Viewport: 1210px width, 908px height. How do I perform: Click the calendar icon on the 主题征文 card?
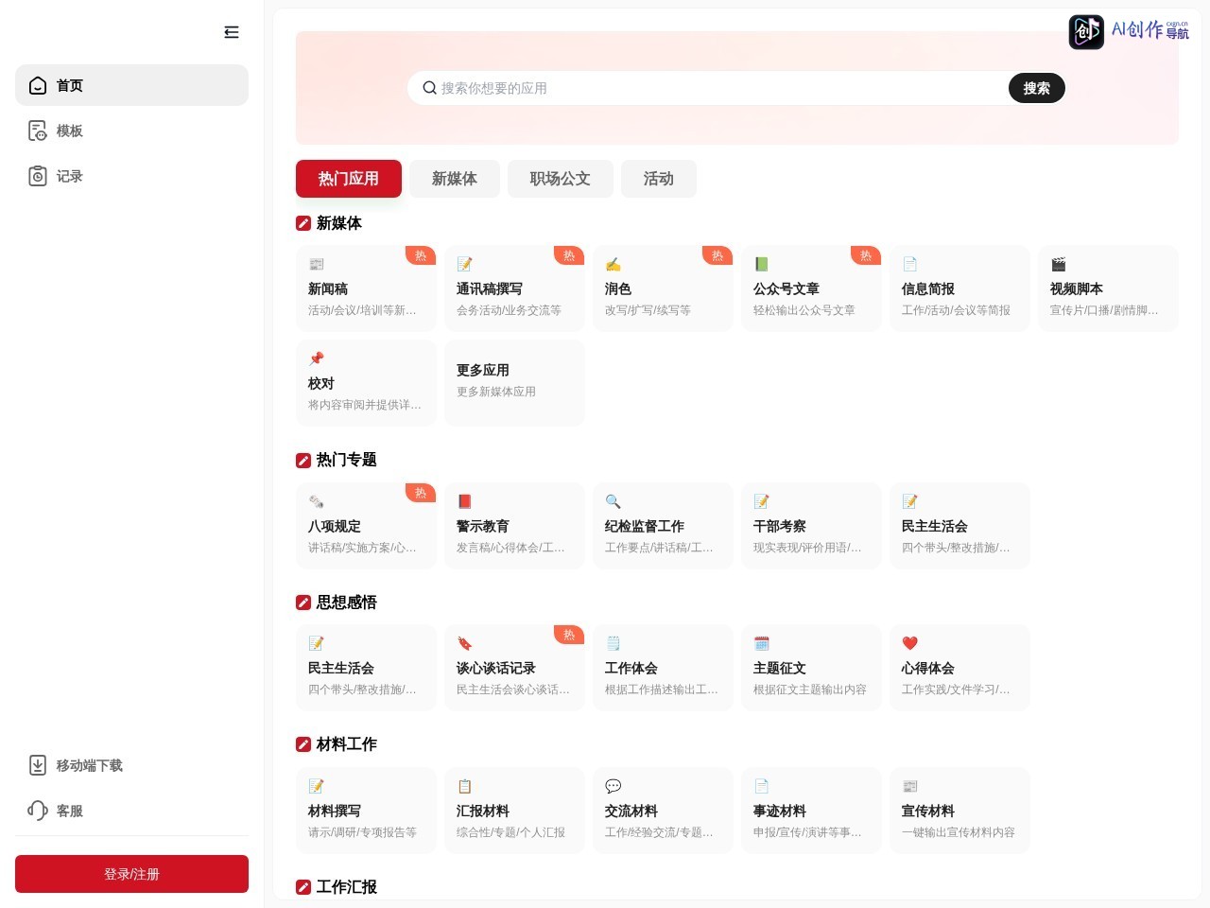click(762, 643)
